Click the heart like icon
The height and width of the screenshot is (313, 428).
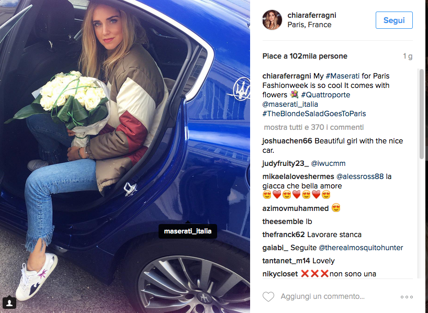[268, 297]
